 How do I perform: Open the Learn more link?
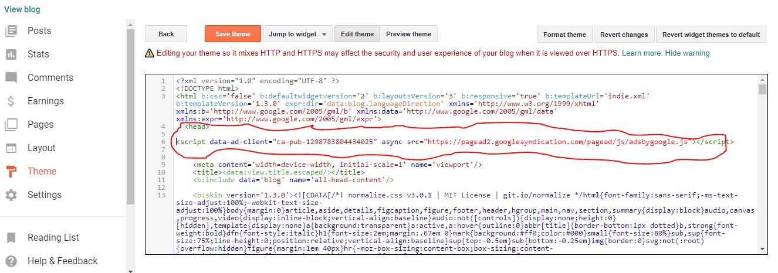(642, 53)
